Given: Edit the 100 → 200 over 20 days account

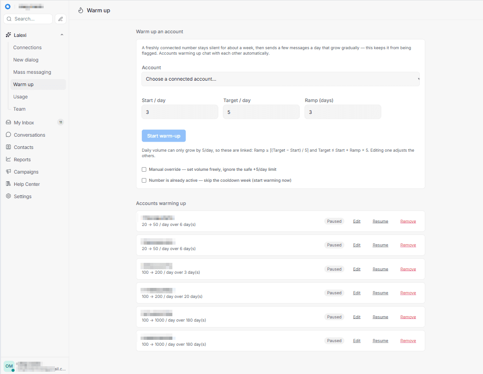Looking at the screenshot, I should [x=357, y=293].
